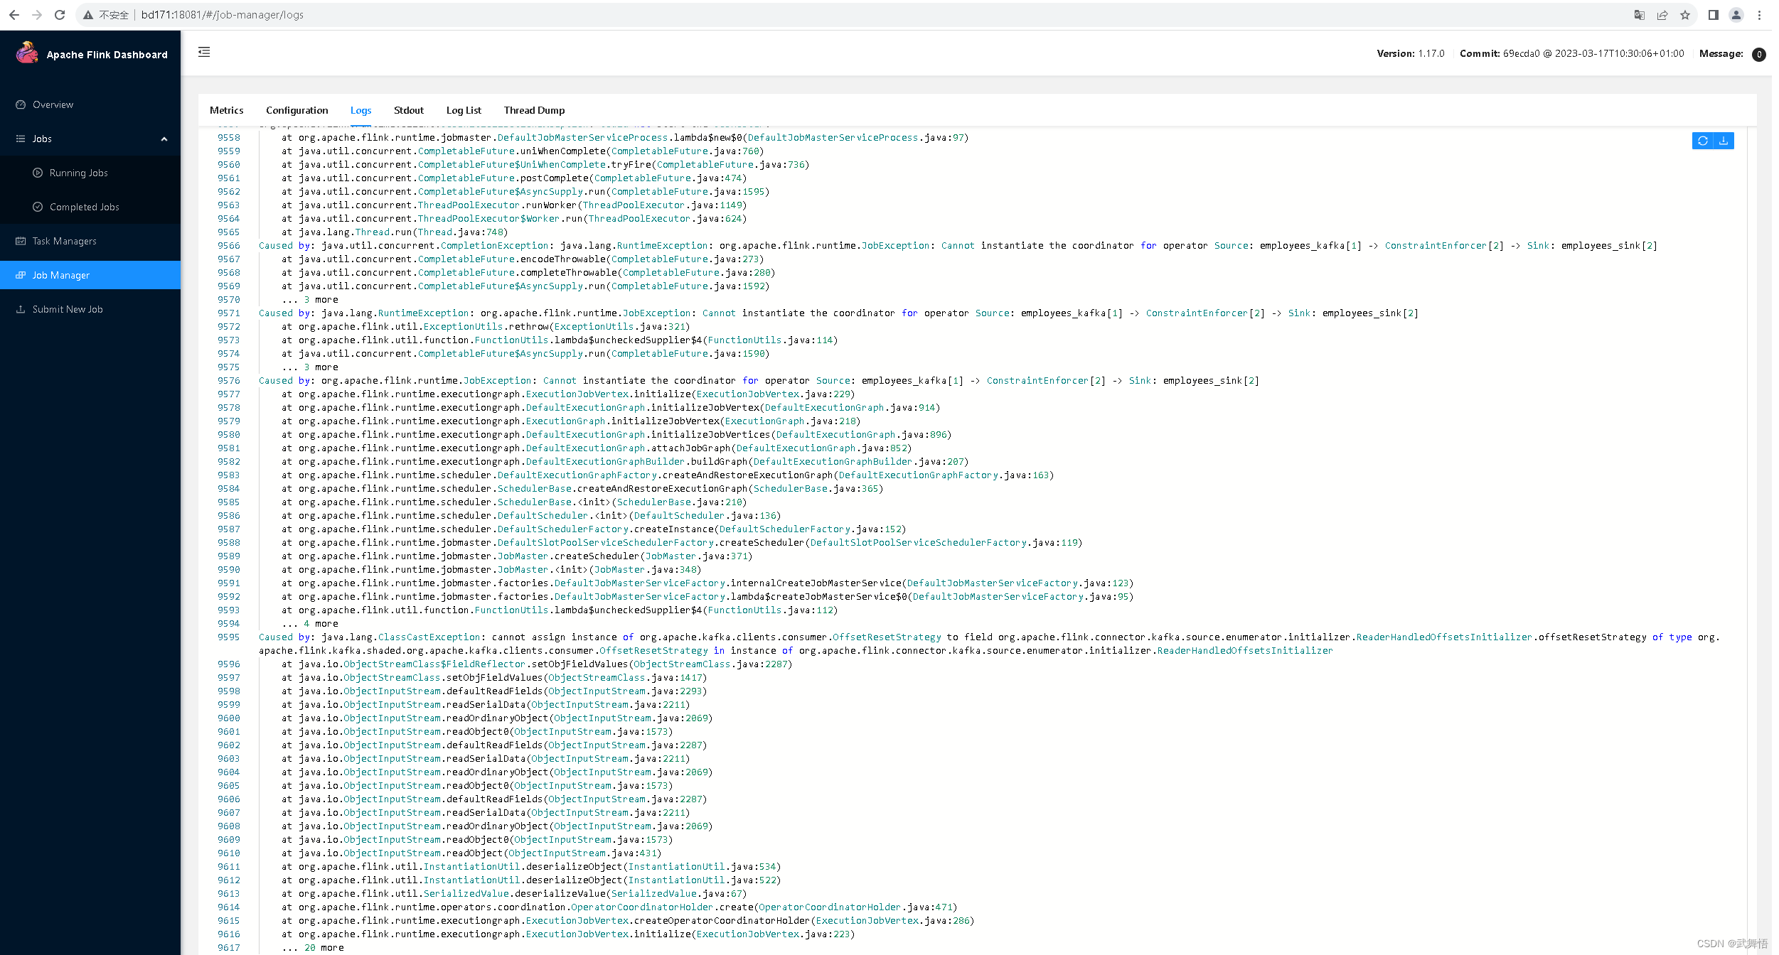Open the 不安全 site security dropdown
Viewport: 1779px width, 955px height.
(x=107, y=14)
